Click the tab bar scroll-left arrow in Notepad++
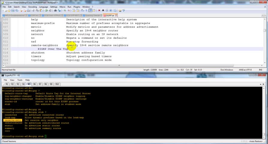The width and height of the screenshot is (268, 144). (x=263, y=15)
